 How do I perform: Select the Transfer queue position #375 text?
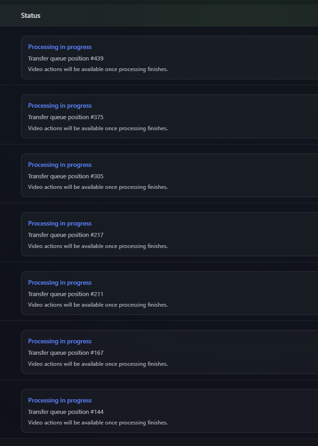[x=66, y=117]
